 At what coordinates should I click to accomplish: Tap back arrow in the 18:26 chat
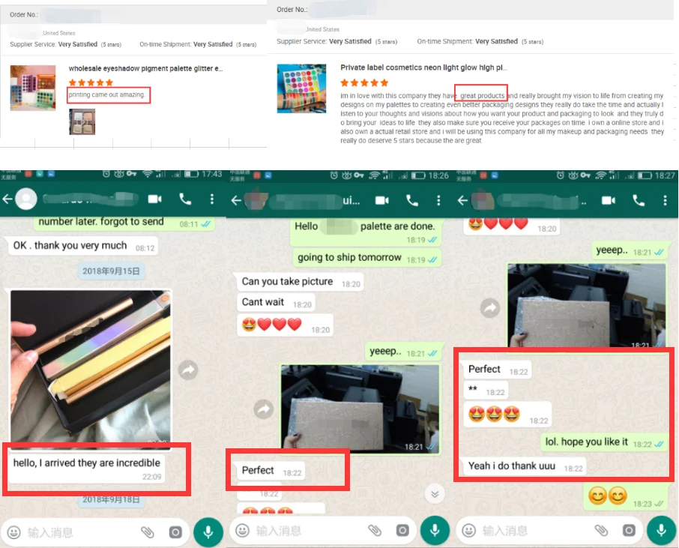[236, 200]
